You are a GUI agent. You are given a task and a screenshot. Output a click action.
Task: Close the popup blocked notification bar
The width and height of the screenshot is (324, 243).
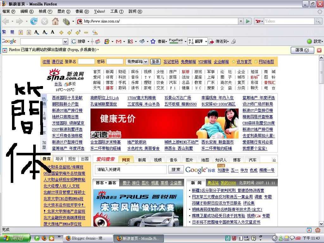tap(319, 50)
